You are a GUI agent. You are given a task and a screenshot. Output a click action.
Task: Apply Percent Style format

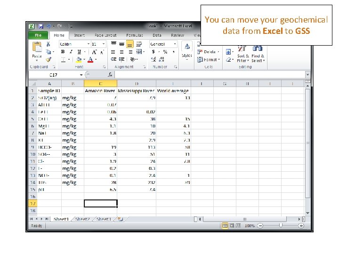(x=165, y=52)
